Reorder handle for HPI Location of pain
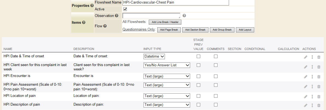The height and width of the screenshot is (110, 326). (312, 97)
